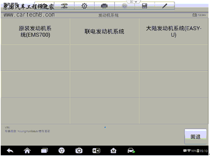
Task: Click the floppy disk save icon
Action: coord(145,6)
